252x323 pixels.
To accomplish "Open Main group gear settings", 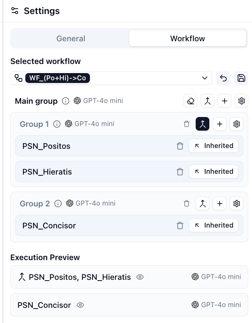I will (x=241, y=101).
